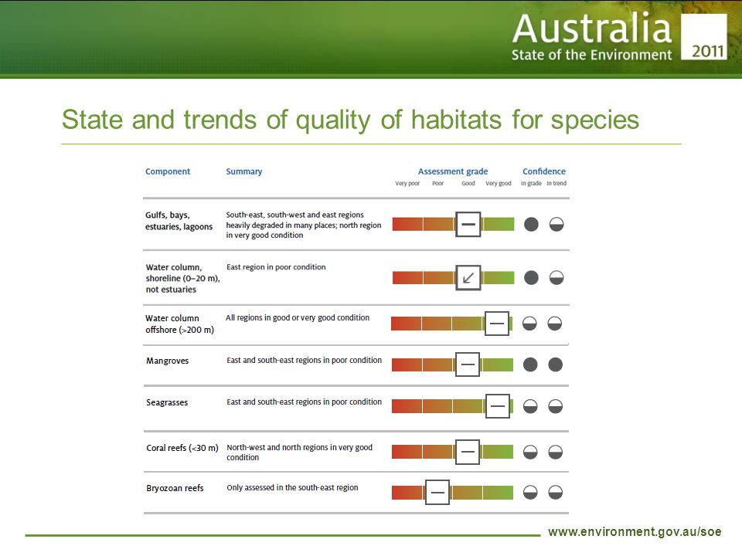Click the Component column header

pos(168,171)
